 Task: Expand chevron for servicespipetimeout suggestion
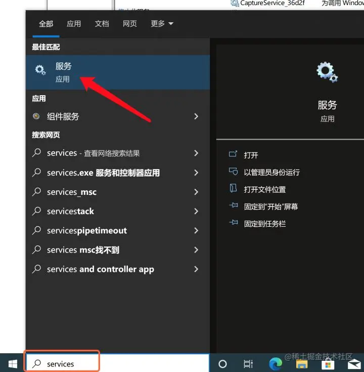pos(196,230)
